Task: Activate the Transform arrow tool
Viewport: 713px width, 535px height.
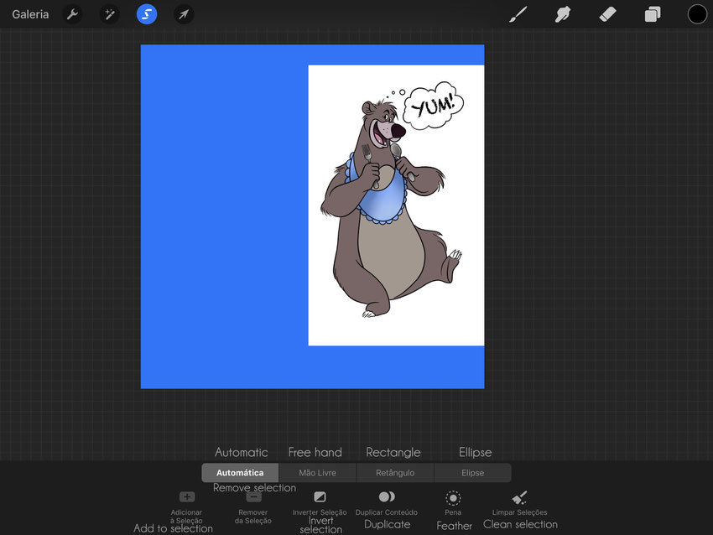Action: pyautogui.click(x=184, y=14)
